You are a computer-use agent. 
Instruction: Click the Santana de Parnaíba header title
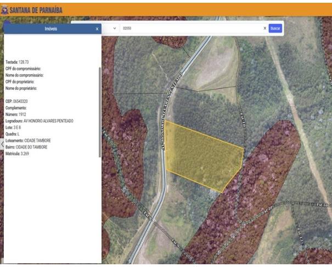coord(36,10)
